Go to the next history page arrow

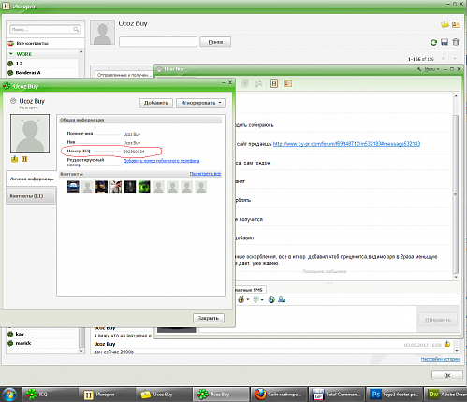point(455,58)
